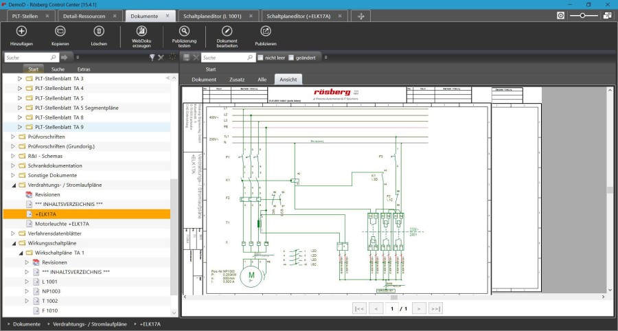Select the Zusatz sub-tab
618x331 pixels.
coord(237,79)
